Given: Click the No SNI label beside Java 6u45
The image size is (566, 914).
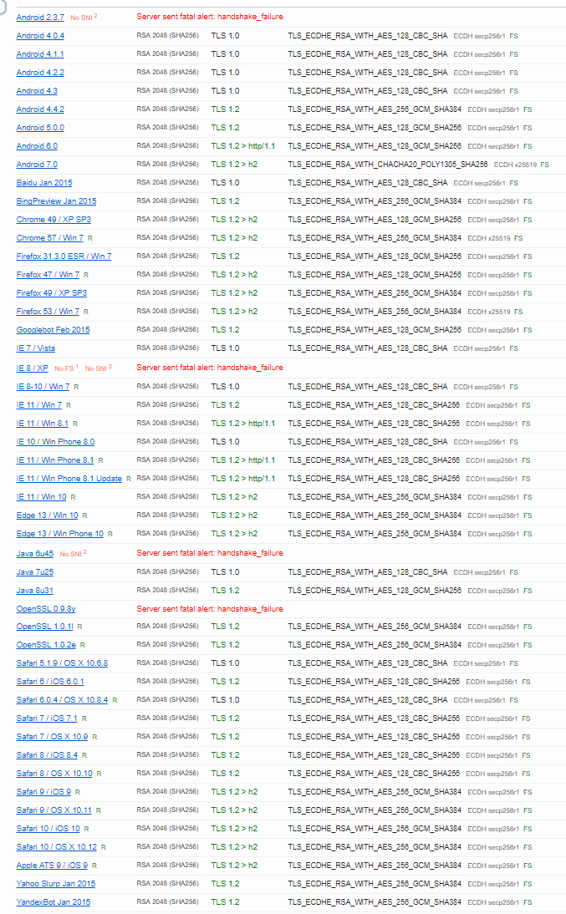Looking at the screenshot, I should pos(73,553).
